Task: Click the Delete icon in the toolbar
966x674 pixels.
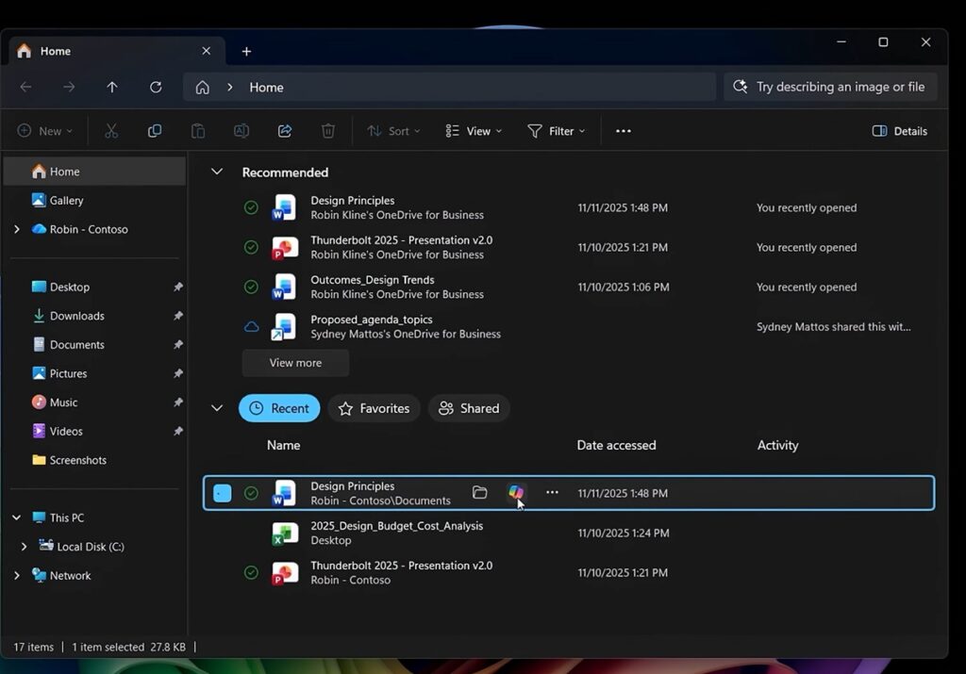Action: 327,130
